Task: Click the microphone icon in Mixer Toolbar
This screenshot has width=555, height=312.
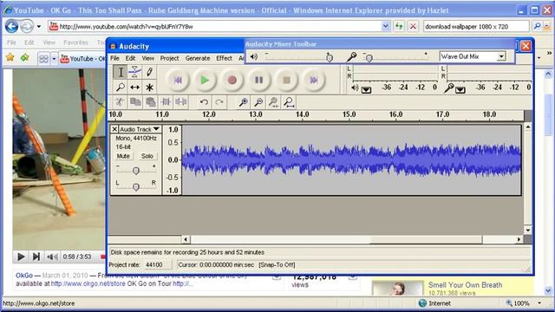Action: coord(351,56)
